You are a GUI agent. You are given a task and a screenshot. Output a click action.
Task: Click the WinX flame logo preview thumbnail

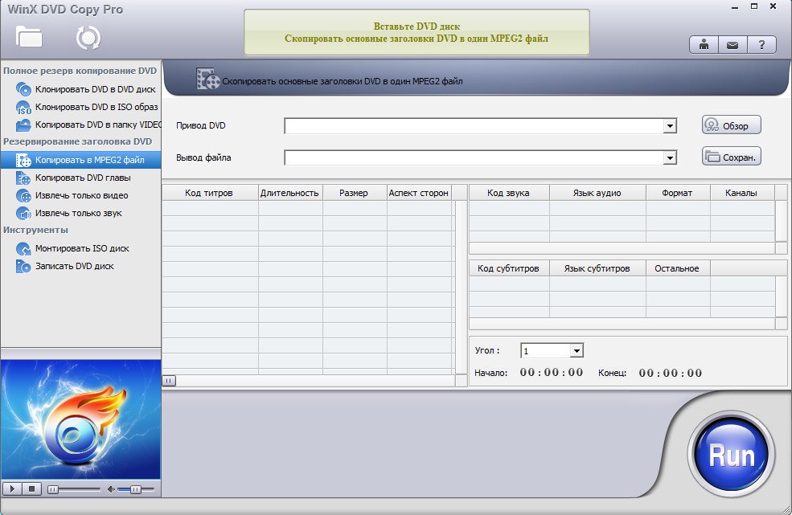pyautogui.click(x=81, y=419)
